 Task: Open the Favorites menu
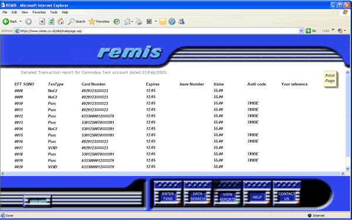click(x=39, y=12)
